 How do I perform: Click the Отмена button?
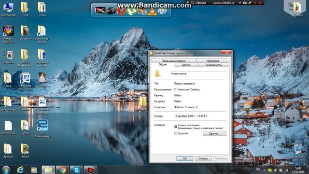pyautogui.click(x=203, y=159)
